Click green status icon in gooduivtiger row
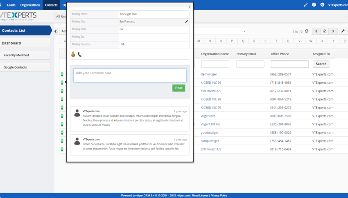The width and height of the screenshot is (348, 198). (x=62, y=133)
